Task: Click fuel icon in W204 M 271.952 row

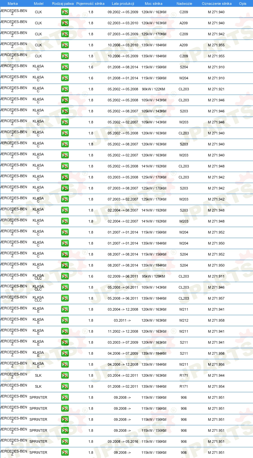Action: [65, 232]
